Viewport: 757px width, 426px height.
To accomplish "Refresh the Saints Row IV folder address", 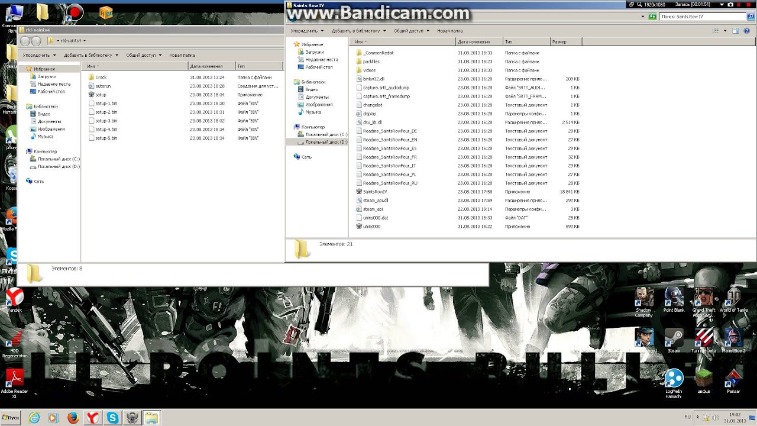I will pos(652,17).
